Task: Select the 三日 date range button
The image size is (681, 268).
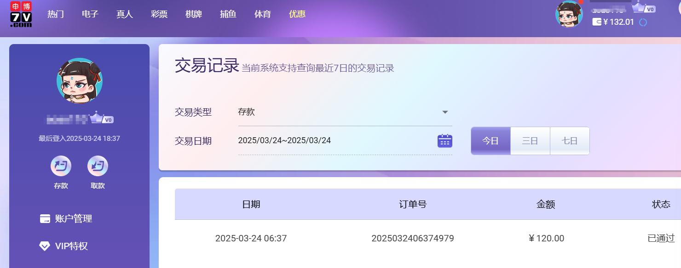Action: pos(530,141)
